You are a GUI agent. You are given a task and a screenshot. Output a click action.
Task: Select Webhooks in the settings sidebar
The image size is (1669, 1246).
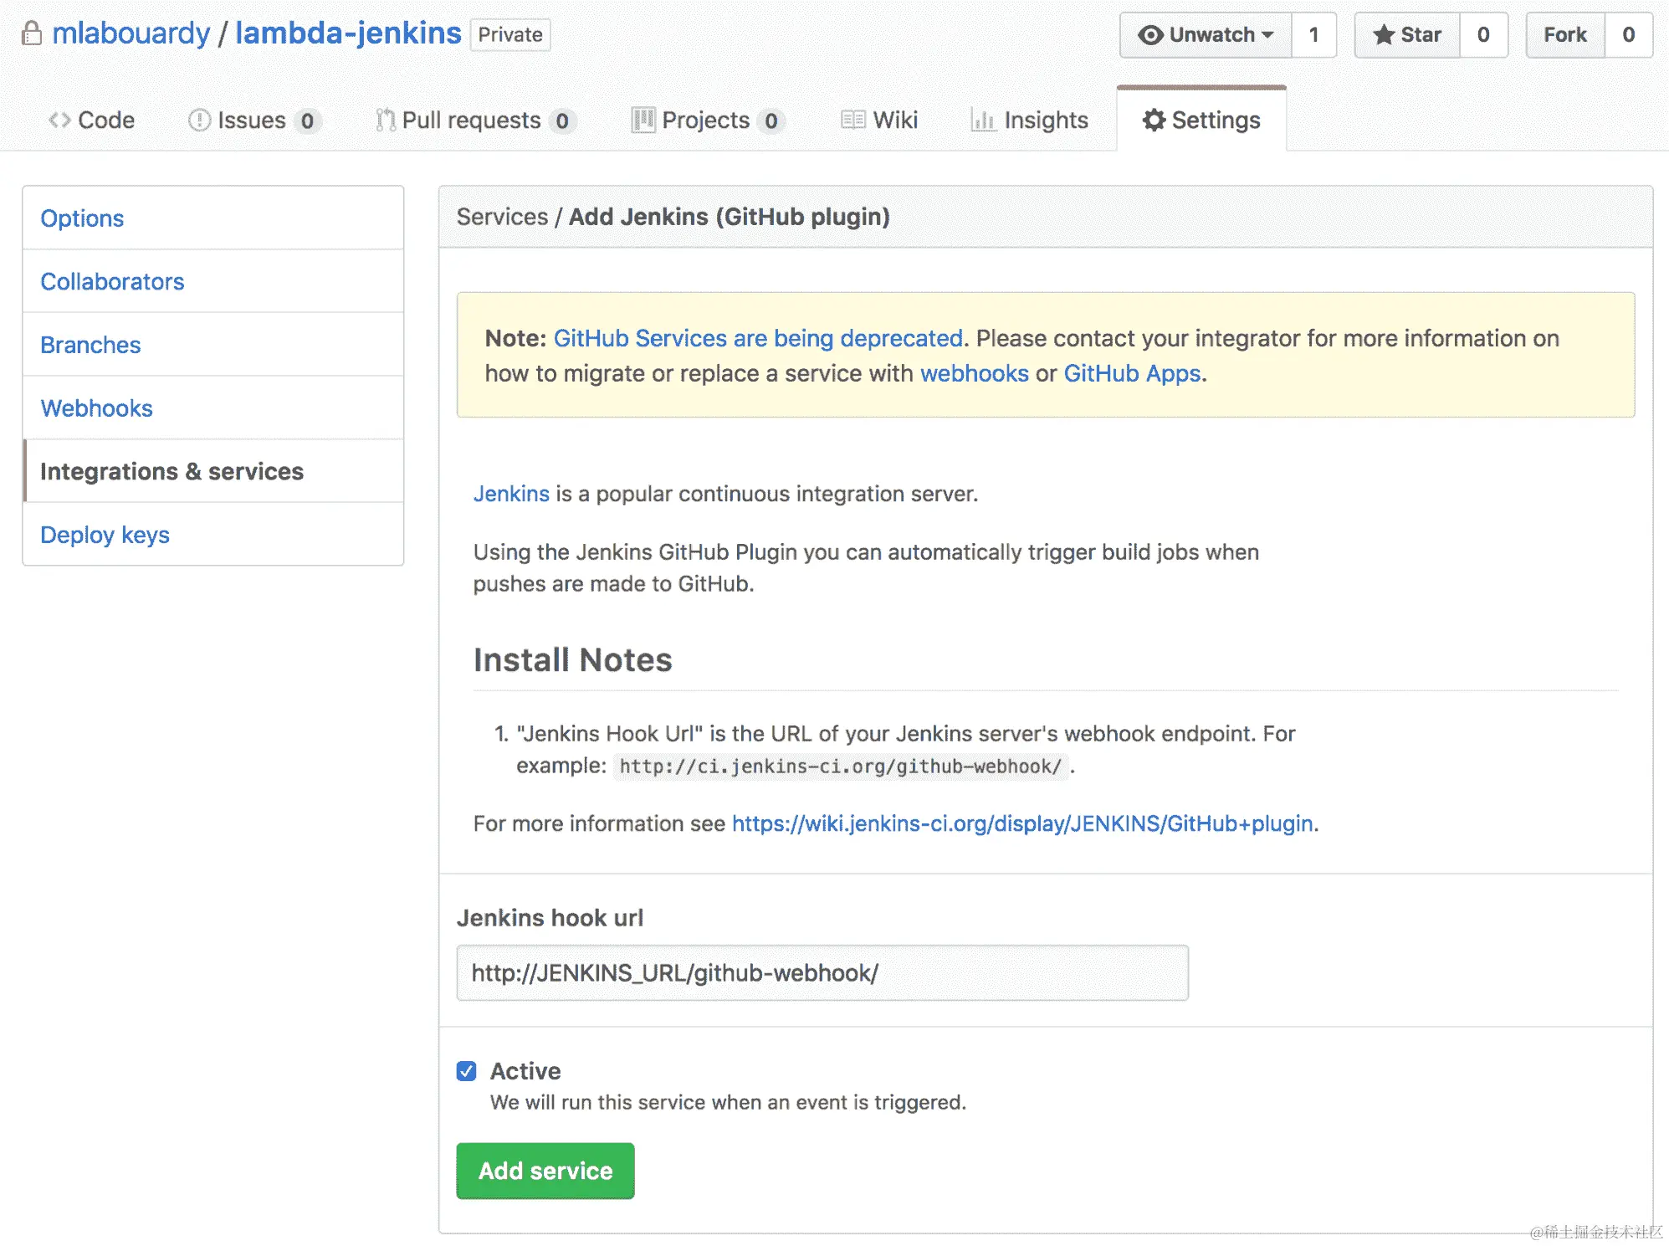pos(96,408)
